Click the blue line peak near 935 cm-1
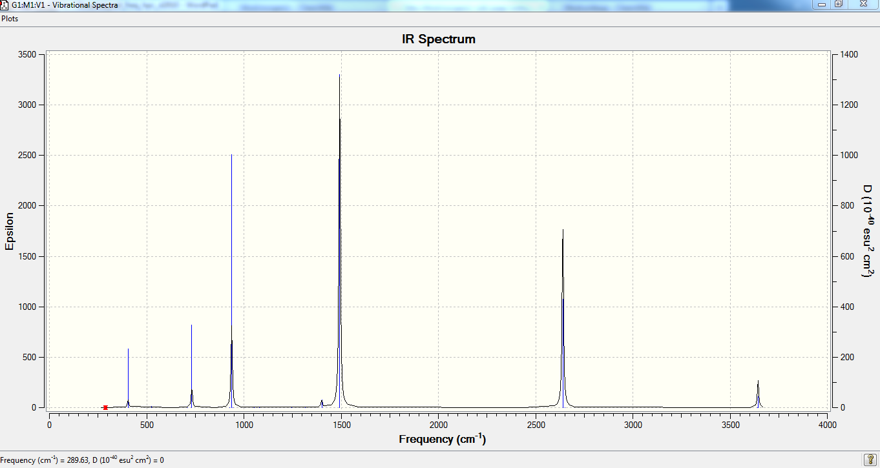880x468 pixels. coord(231,281)
